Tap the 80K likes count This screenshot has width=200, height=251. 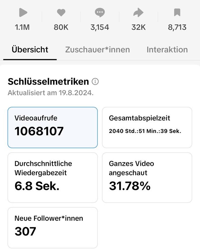click(61, 27)
